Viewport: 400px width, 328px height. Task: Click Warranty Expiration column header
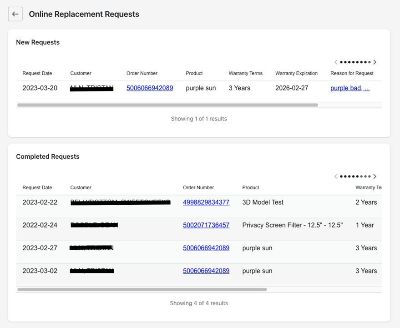coord(296,73)
